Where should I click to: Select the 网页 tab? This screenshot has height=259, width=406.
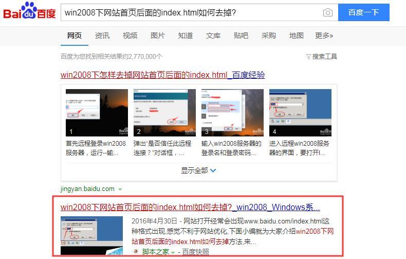coord(75,36)
